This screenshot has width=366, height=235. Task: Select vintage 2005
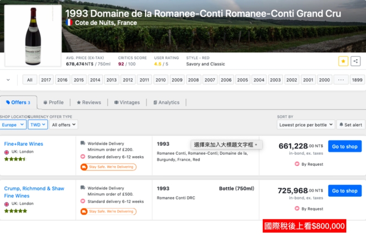(x=242, y=80)
